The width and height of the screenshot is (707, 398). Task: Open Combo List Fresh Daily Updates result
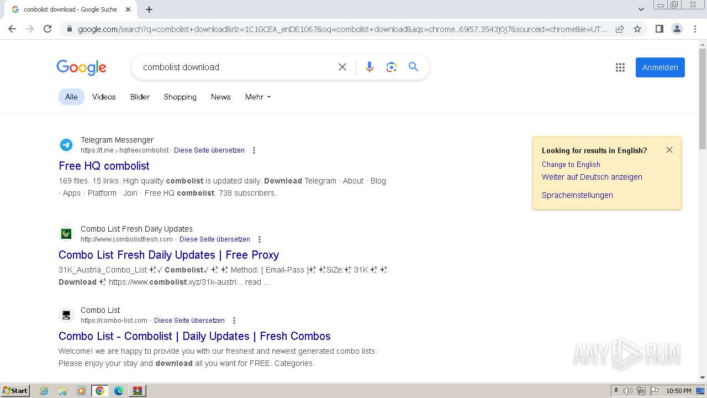coord(168,255)
